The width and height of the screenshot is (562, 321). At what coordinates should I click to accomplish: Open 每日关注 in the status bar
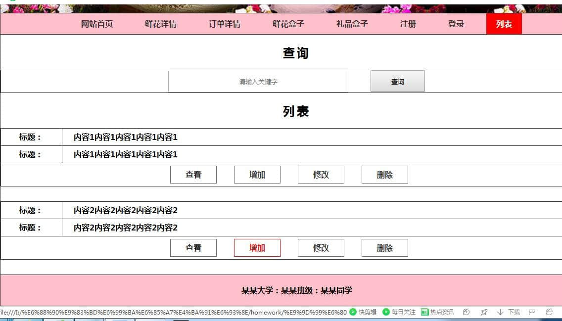[386, 312]
